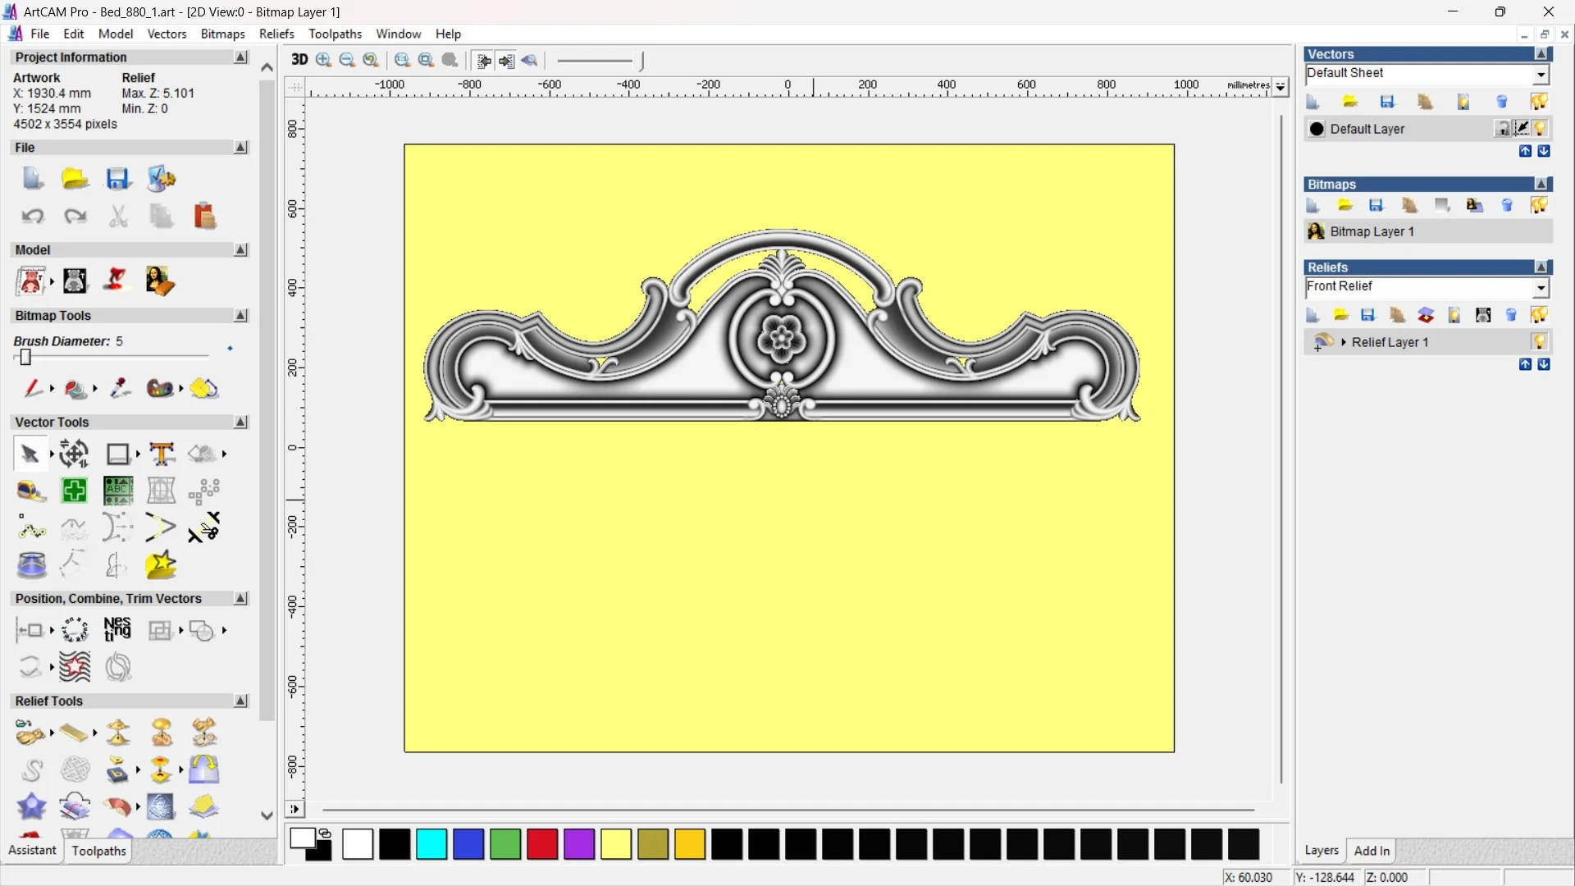
Task: Select the node editing arrow tool
Action: [x=30, y=454]
